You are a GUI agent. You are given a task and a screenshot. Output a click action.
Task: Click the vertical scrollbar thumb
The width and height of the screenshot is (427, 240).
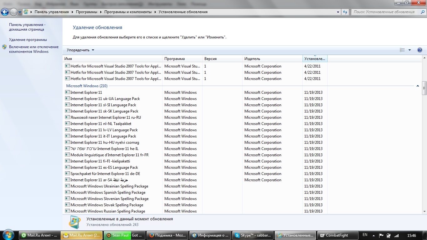pos(424,88)
